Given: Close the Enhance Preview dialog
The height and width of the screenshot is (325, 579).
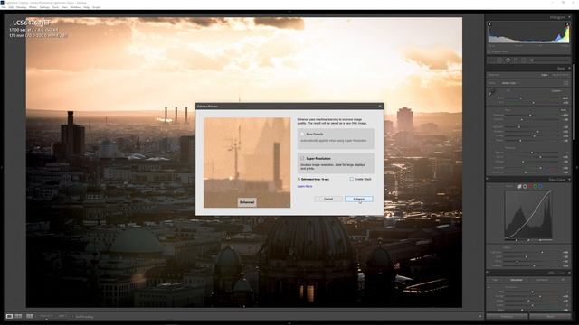Looking at the screenshot, I should (x=380, y=107).
